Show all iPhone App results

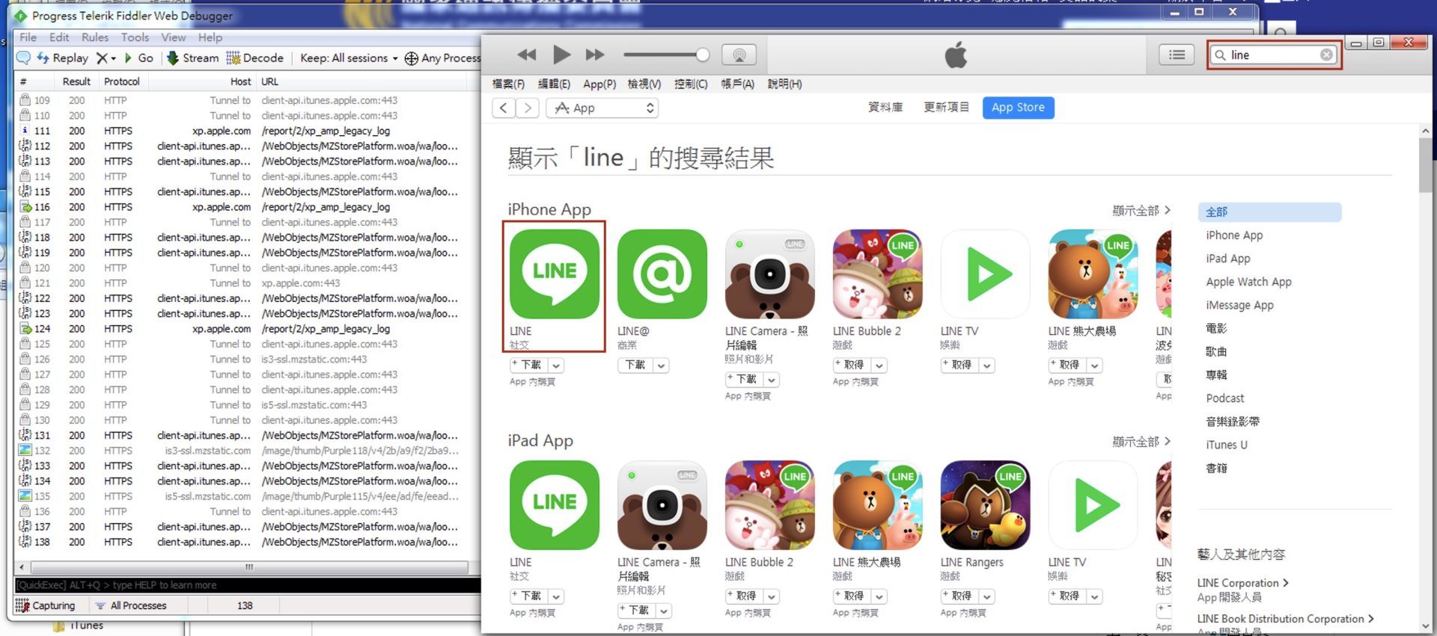click(x=1141, y=211)
